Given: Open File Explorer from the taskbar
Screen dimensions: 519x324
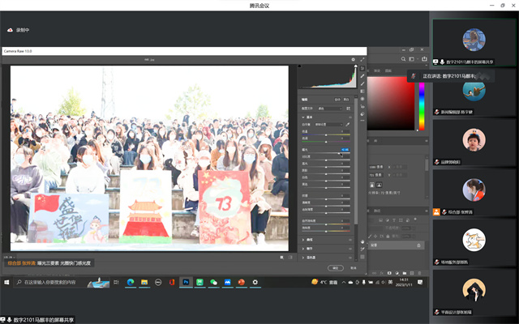Looking at the screenshot, I should (144, 282).
